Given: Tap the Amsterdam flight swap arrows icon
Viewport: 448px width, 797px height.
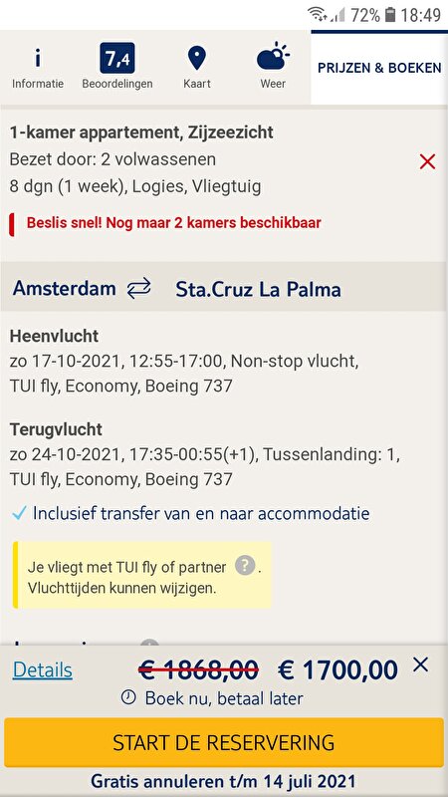Looking at the screenshot, I should click(x=138, y=289).
